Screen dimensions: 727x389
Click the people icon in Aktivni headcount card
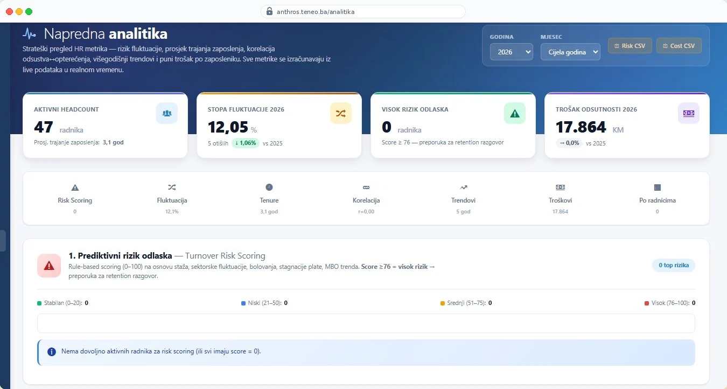[167, 113]
